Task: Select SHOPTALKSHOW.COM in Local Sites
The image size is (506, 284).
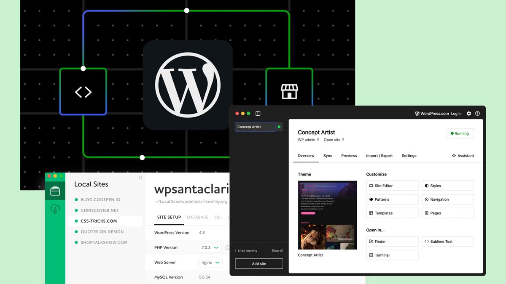Action: pyautogui.click(x=104, y=242)
